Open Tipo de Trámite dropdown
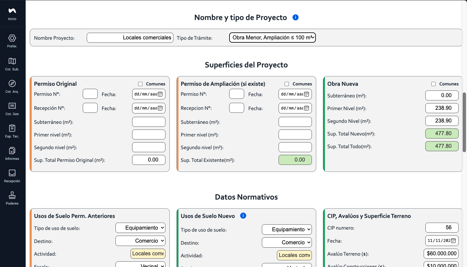This screenshot has height=267, width=467. coord(273,38)
